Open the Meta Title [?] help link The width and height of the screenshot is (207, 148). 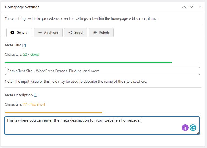(x=24, y=45)
